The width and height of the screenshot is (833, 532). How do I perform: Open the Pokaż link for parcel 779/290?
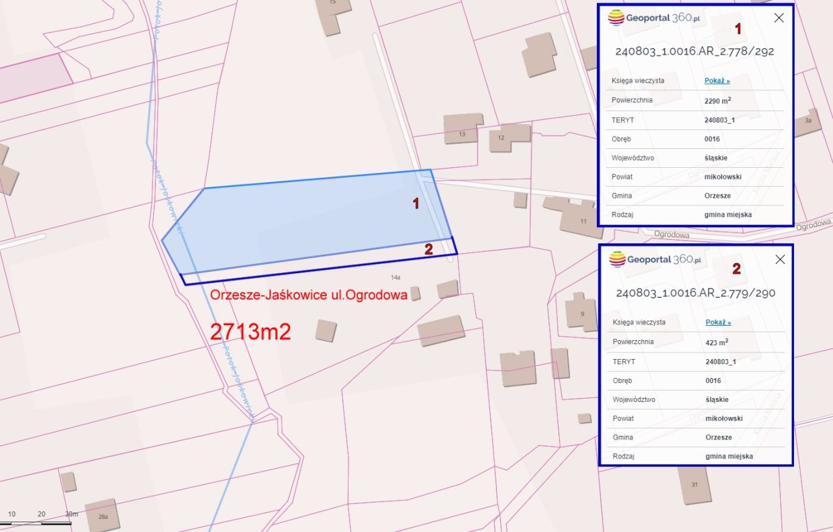[x=718, y=323]
